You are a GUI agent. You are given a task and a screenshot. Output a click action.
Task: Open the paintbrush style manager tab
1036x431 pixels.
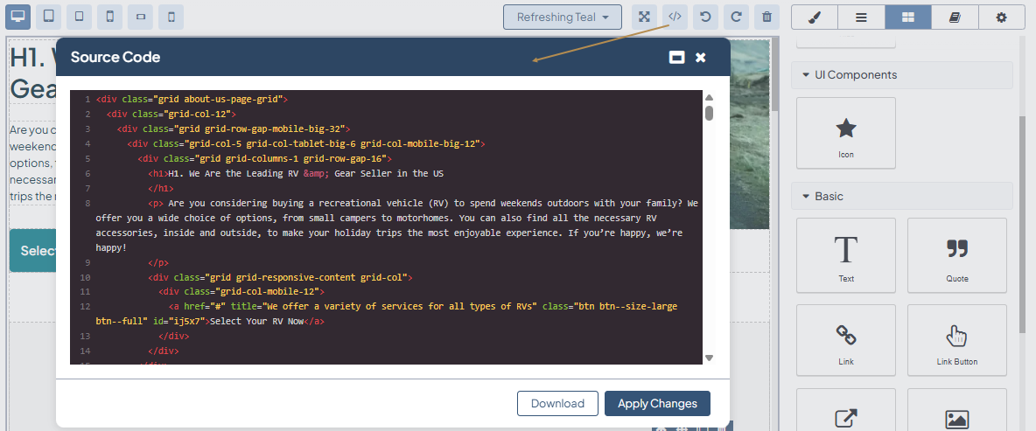click(x=814, y=17)
